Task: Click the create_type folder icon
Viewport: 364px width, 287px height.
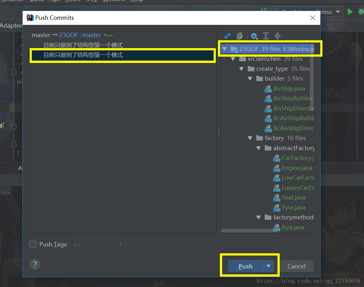Action: (x=251, y=69)
